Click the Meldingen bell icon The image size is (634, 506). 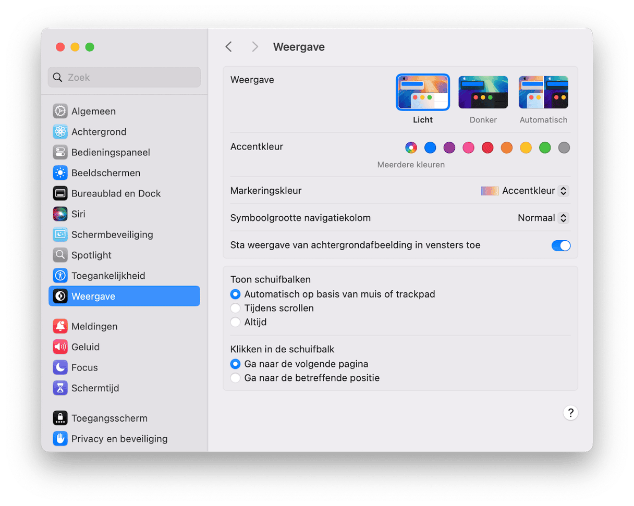[x=60, y=326]
